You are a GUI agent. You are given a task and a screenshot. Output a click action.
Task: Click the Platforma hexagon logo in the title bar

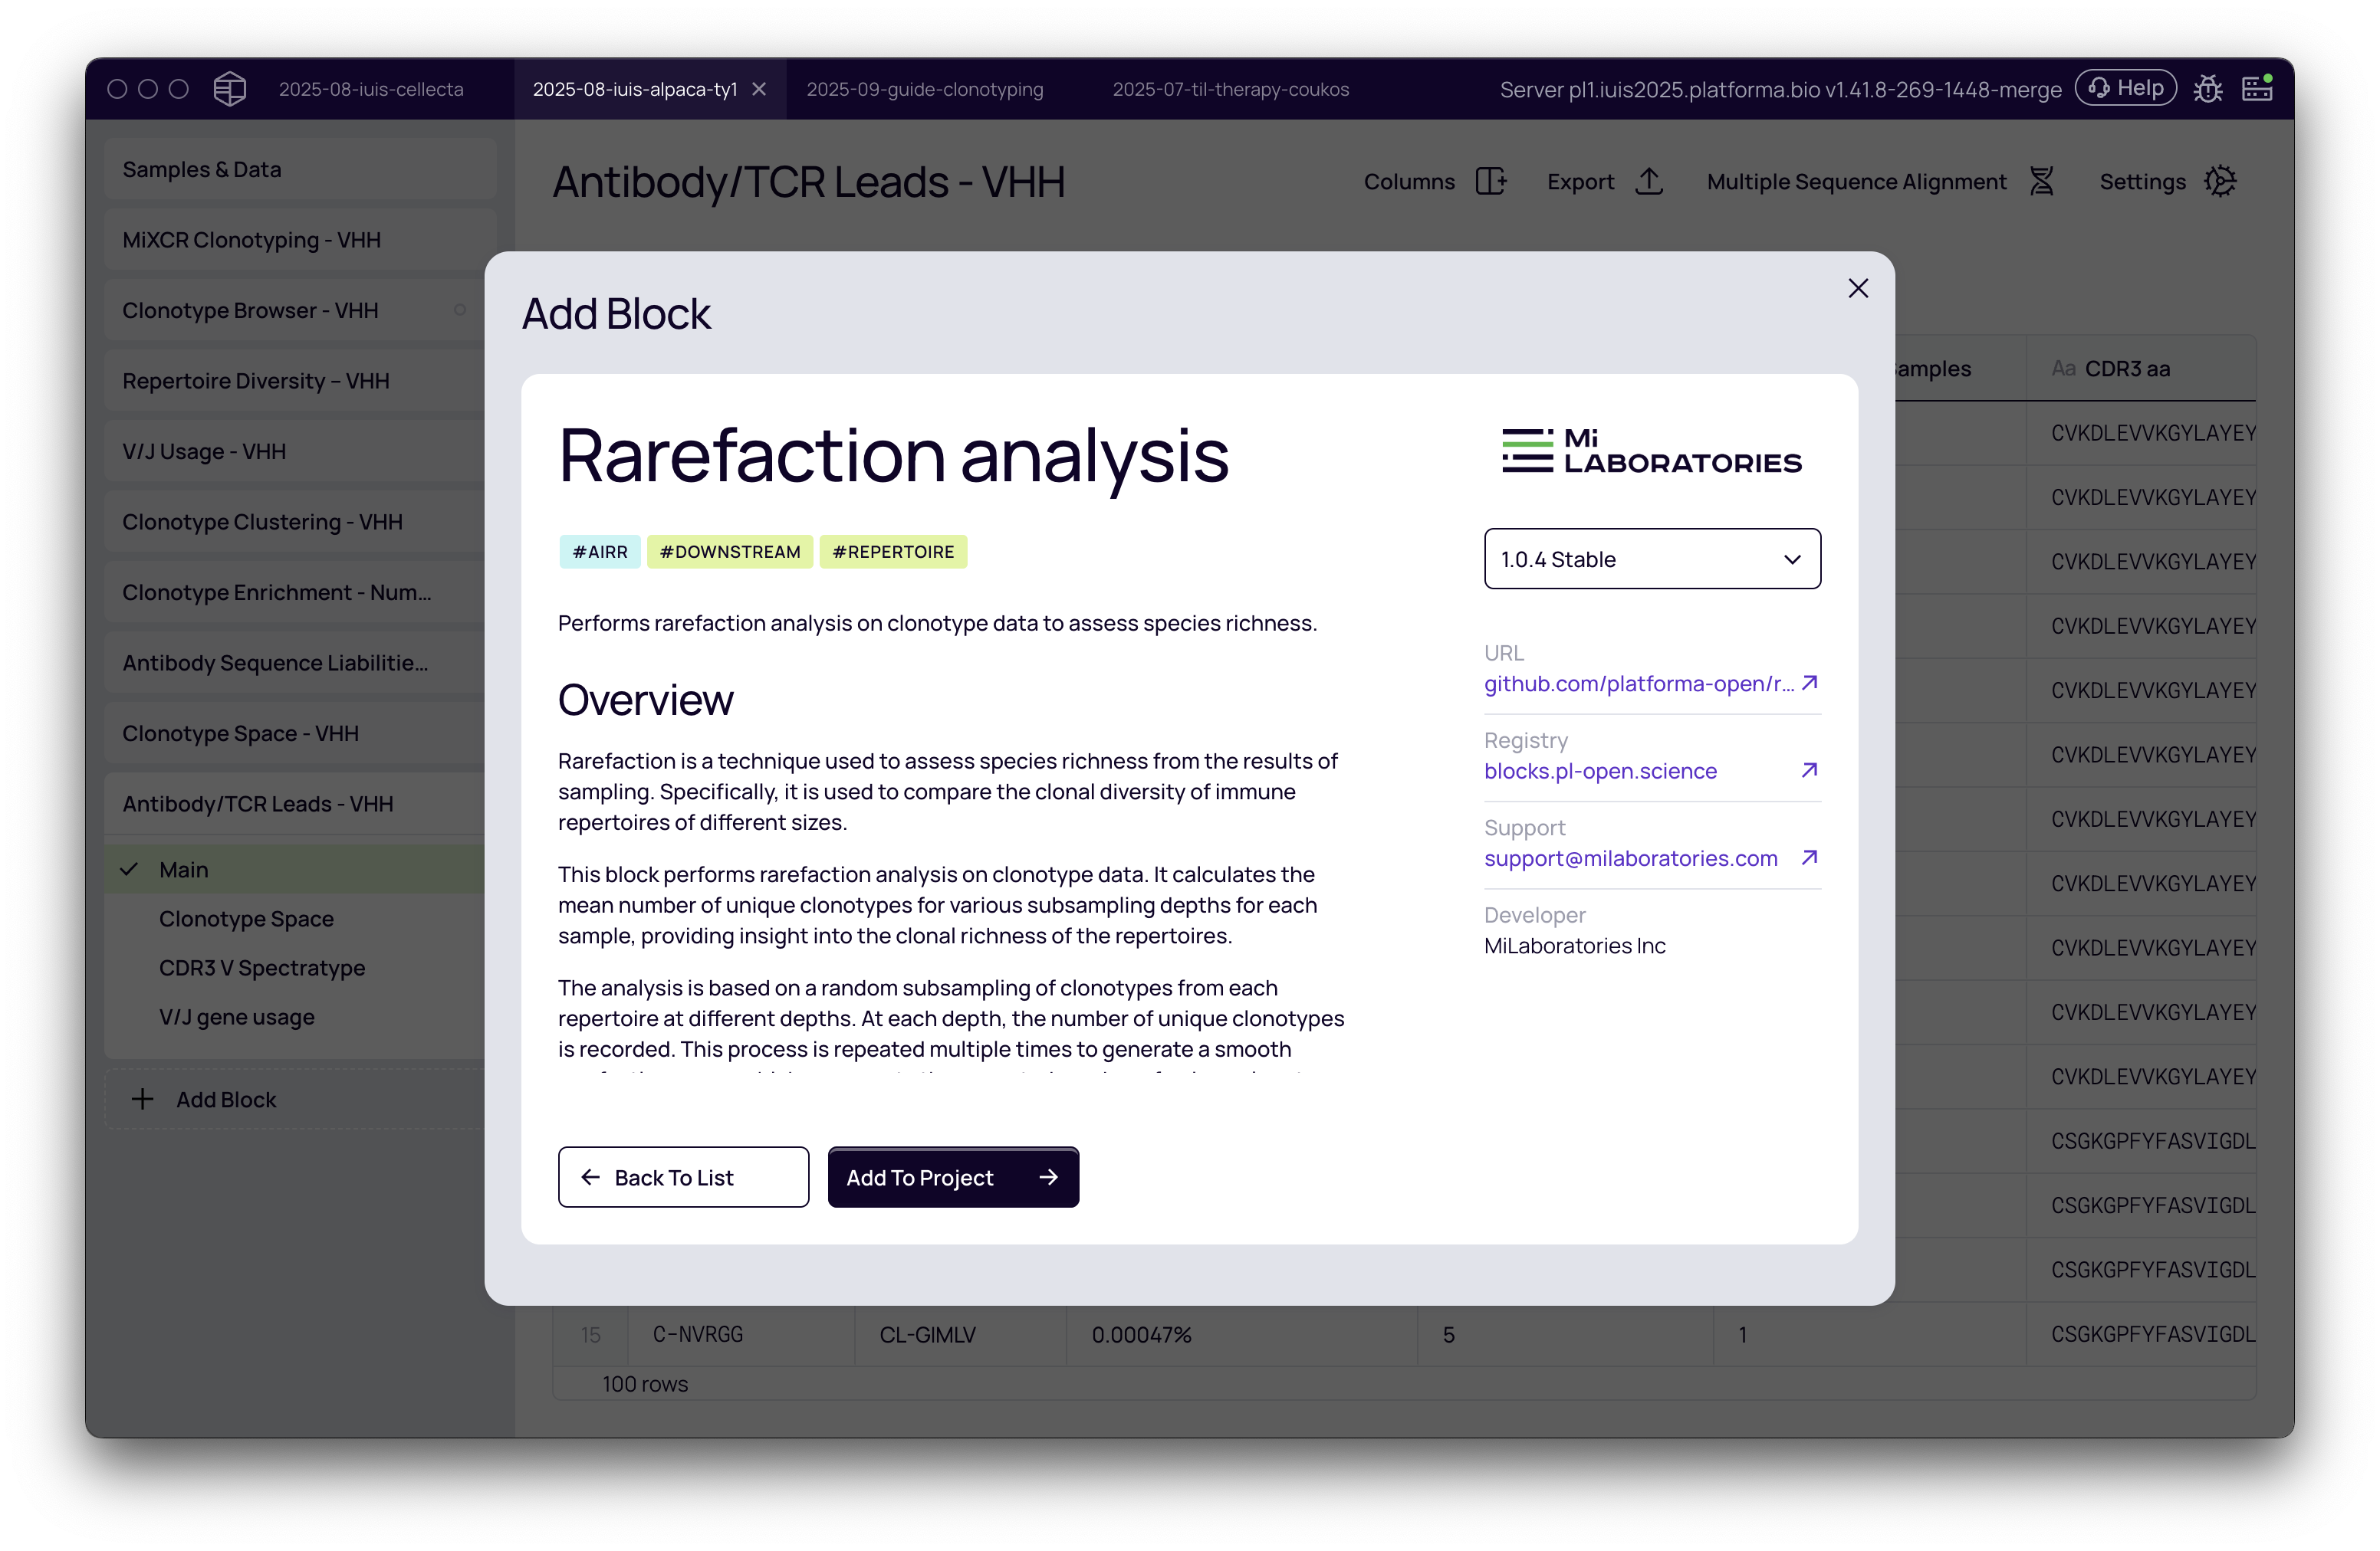click(x=229, y=88)
